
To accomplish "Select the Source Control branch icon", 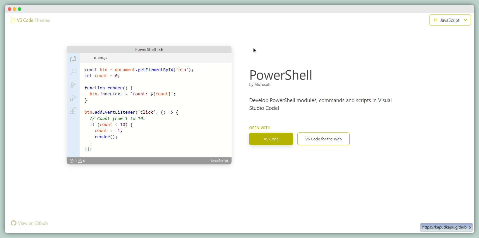I will point(73,85).
